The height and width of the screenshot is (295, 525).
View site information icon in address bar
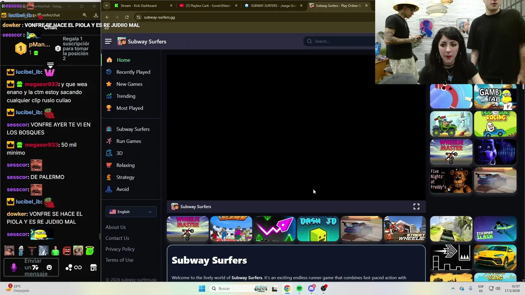click(x=139, y=17)
